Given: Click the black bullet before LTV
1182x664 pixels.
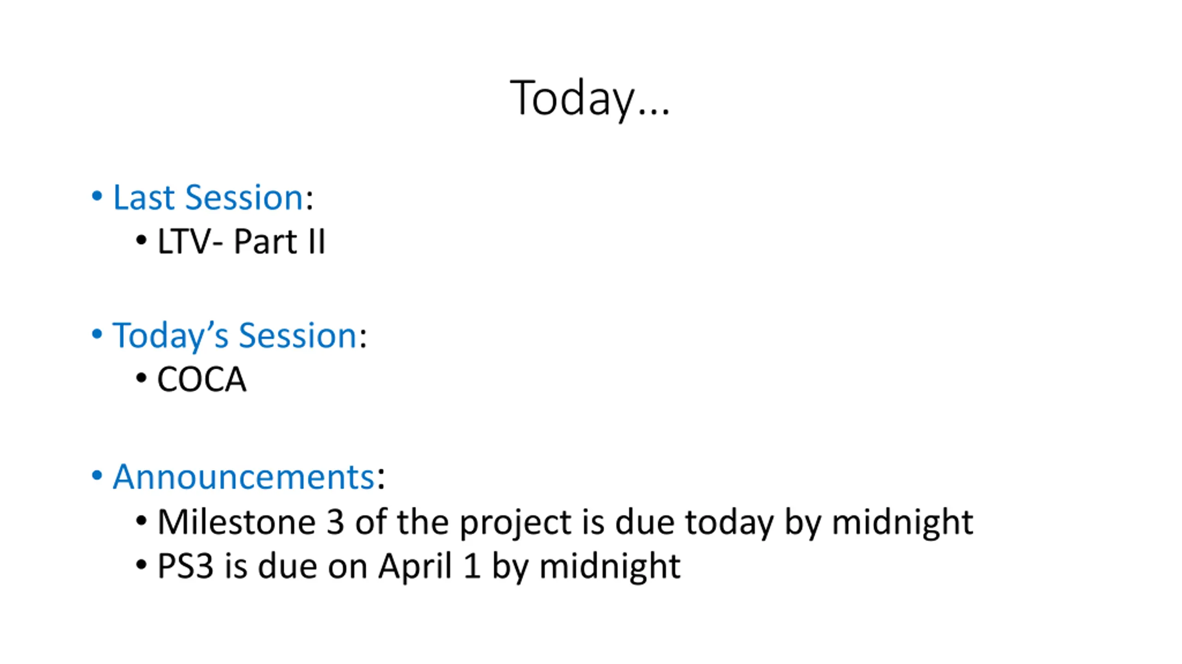Looking at the screenshot, I should 141,240.
